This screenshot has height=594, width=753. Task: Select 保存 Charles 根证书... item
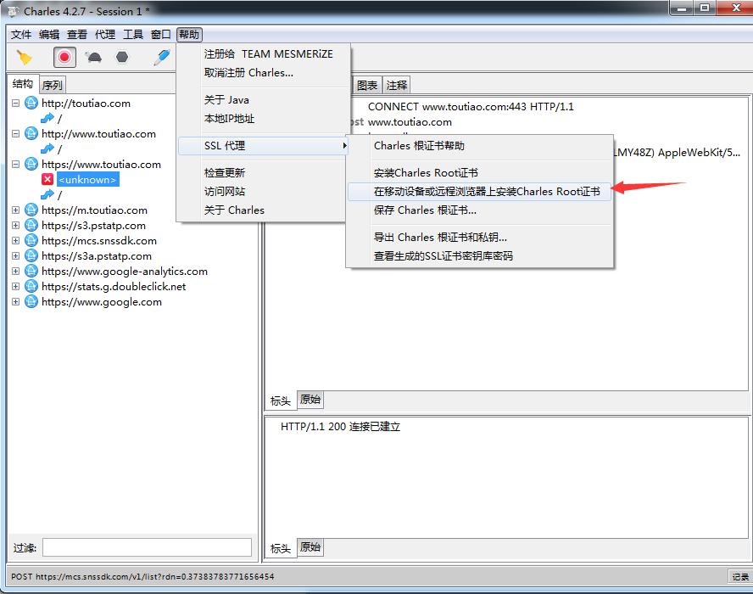[479, 210]
